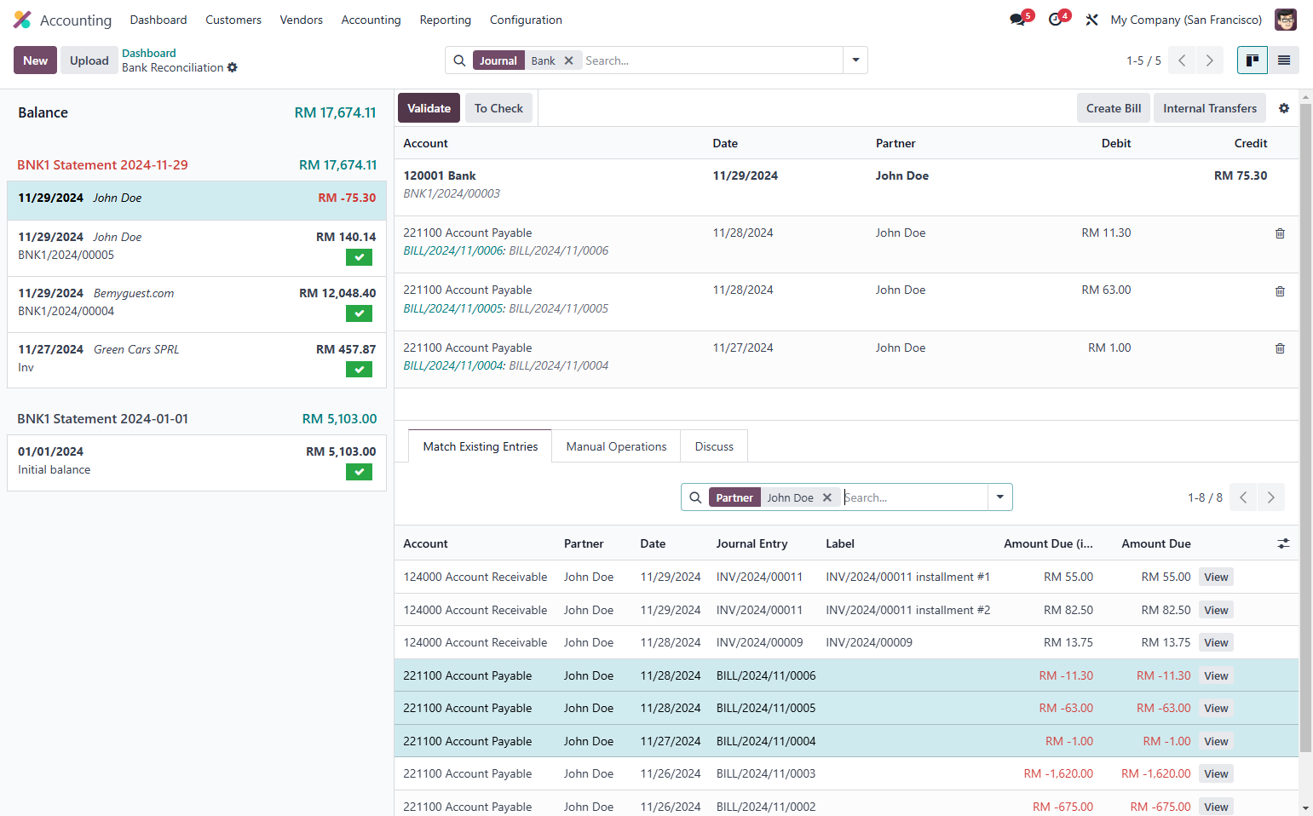The image size is (1313, 816).
Task: Go to next page of statements
Action: (x=1209, y=60)
